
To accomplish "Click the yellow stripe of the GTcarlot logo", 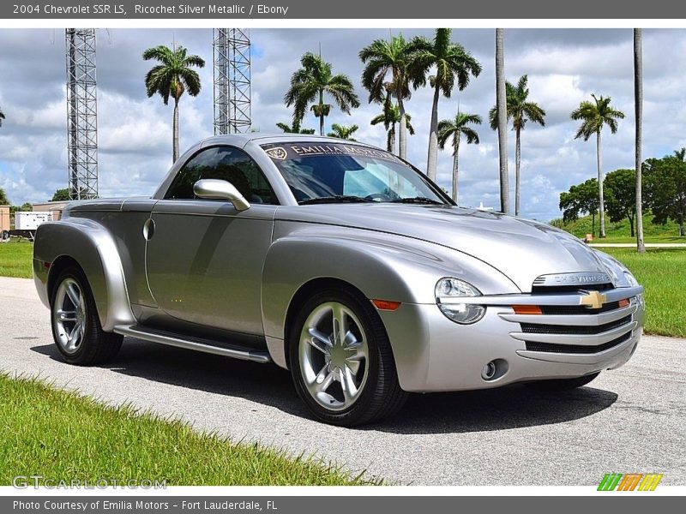I will coord(649,482).
